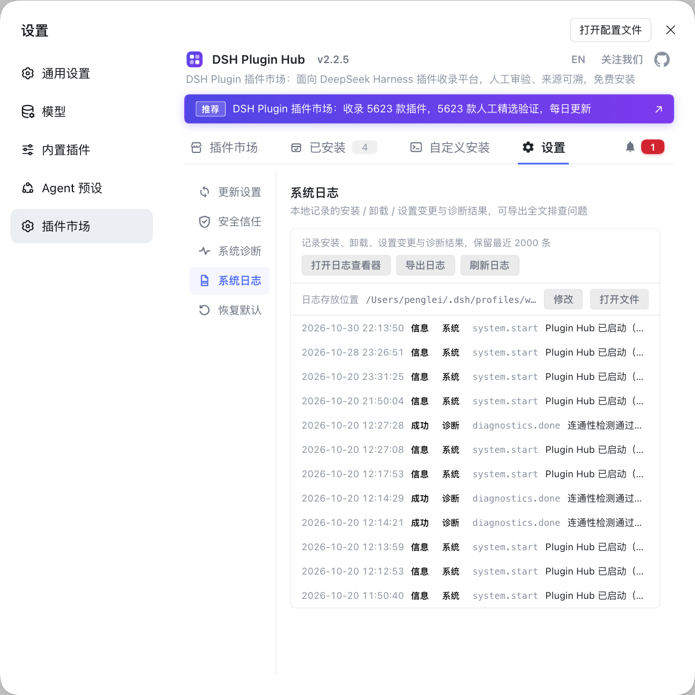Click the 刷新日志 button
Screen dimensions: 695x695
490,265
